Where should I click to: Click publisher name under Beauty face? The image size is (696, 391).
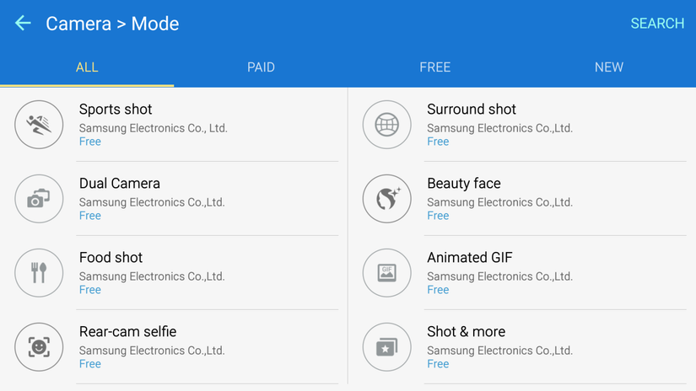pyautogui.click(x=499, y=202)
